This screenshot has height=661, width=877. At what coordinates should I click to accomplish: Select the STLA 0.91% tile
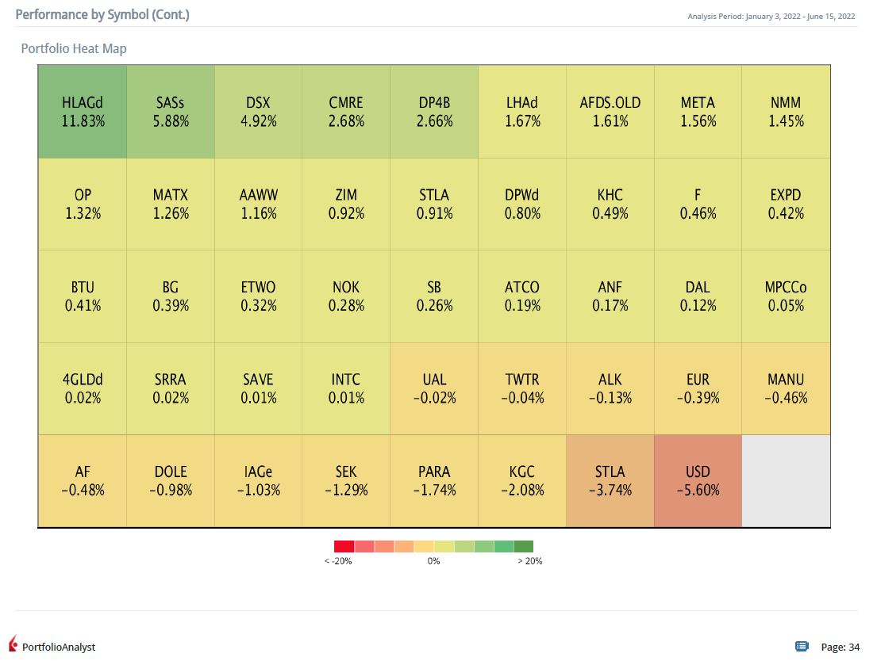click(x=434, y=204)
